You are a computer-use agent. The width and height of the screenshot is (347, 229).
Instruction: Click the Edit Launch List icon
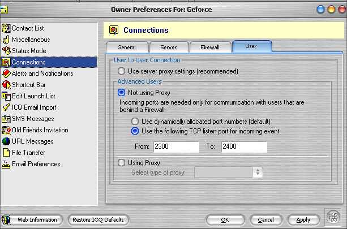(6, 96)
